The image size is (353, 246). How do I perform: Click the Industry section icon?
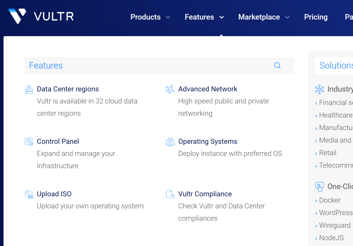[320, 89]
